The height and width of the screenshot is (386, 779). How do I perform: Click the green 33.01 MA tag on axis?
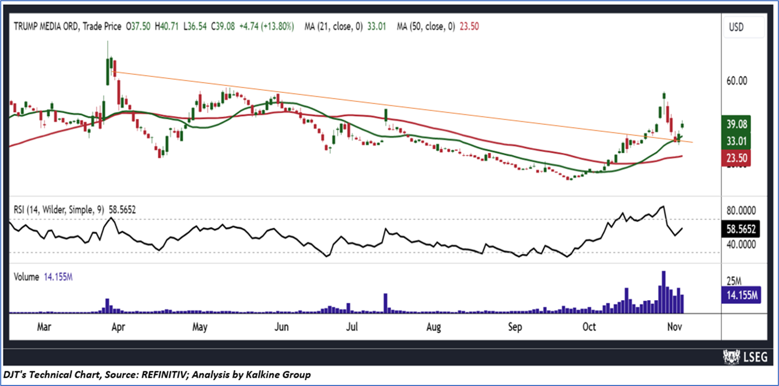pyautogui.click(x=736, y=140)
